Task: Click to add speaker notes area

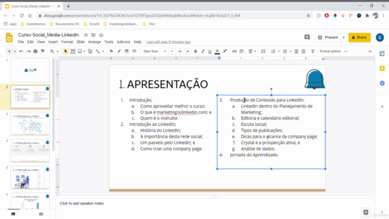Action: (x=81, y=203)
